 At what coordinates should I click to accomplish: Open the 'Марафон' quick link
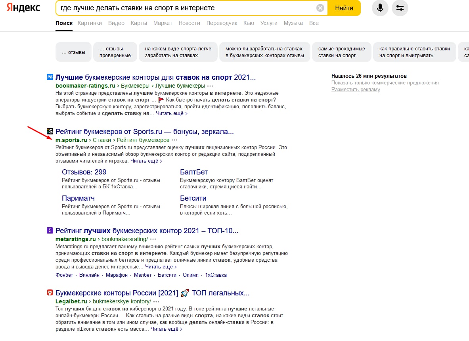[117, 275]
